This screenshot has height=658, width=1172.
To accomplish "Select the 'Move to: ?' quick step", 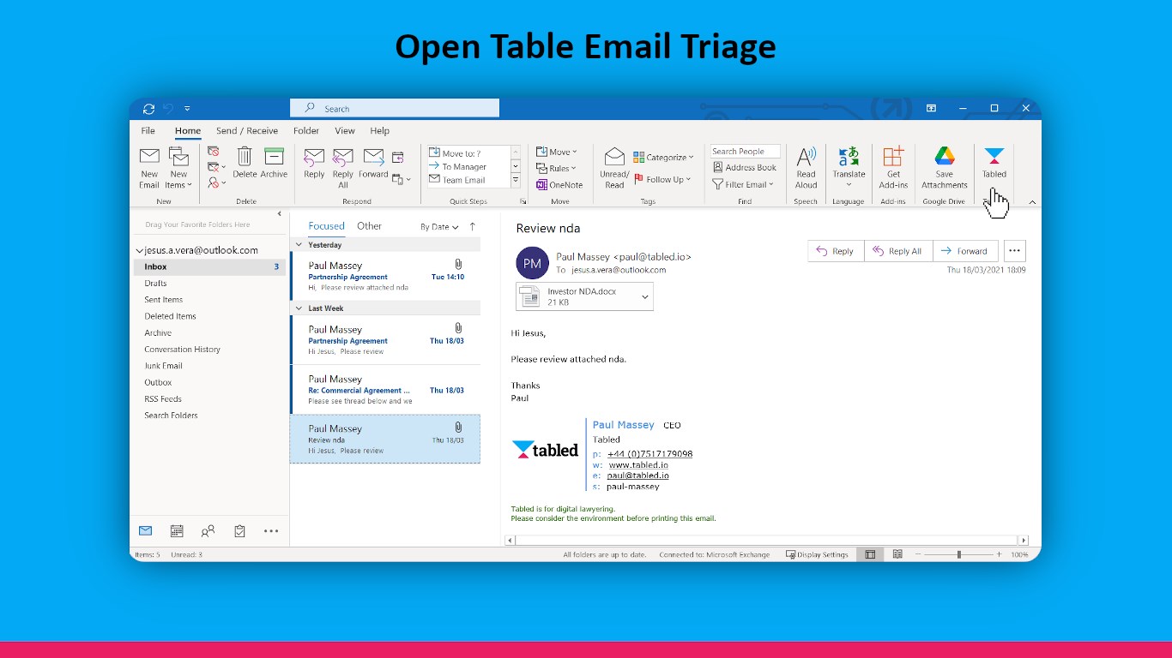I will pos(468,153).
